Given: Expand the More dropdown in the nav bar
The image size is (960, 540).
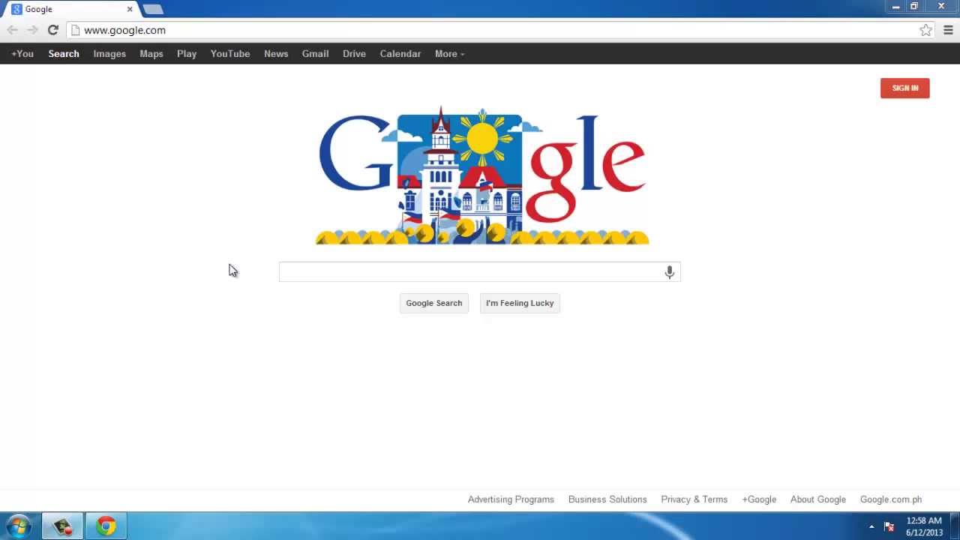Looking at the screenshot, I should point(449,53).
